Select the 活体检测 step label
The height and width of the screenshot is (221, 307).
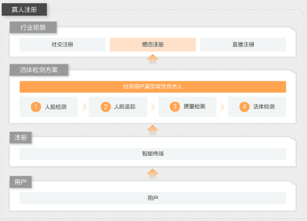pyautogui.click(x=264, y=107)
